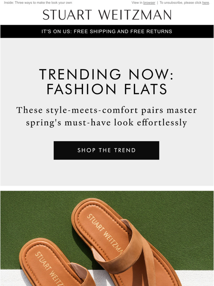Click the Stuart Weitzman header logo
Image resolution: width=214 pixels, height=286 pixels.
[107, 15]
